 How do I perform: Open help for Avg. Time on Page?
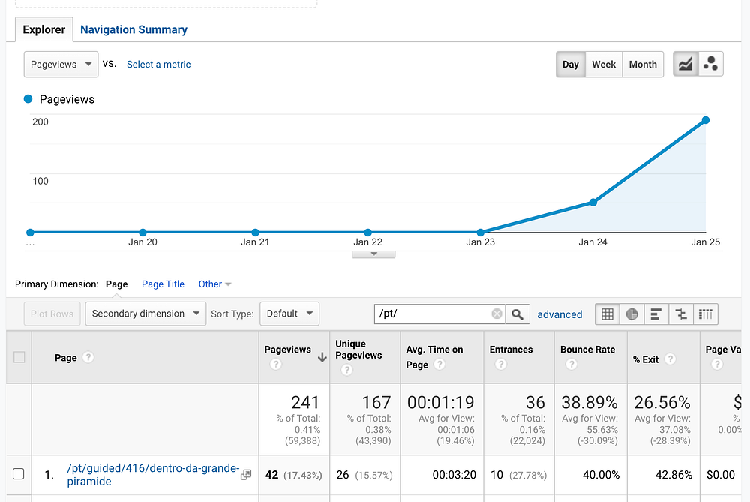click(439, 365)
